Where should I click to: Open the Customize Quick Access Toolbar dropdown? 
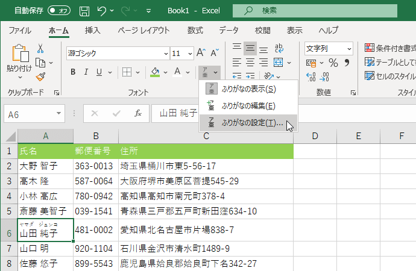click(148, 11)
